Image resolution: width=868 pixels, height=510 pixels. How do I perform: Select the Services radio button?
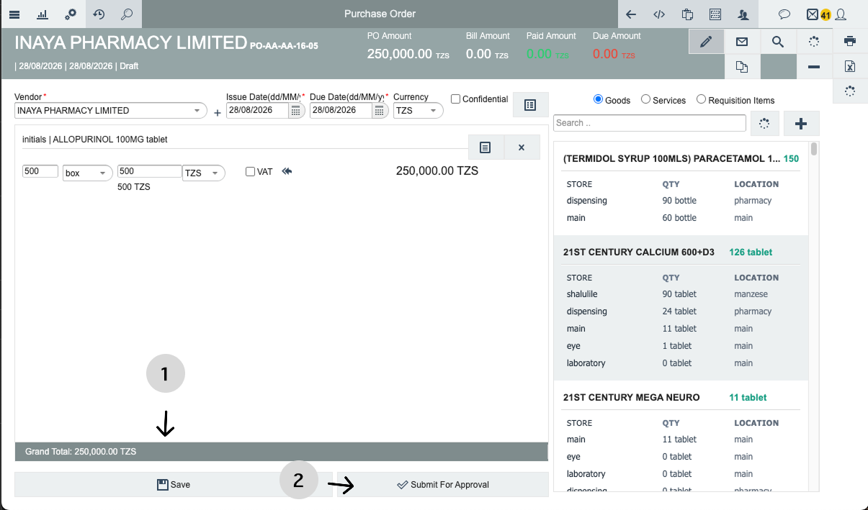pyautogui.click(x=645, y=99)
